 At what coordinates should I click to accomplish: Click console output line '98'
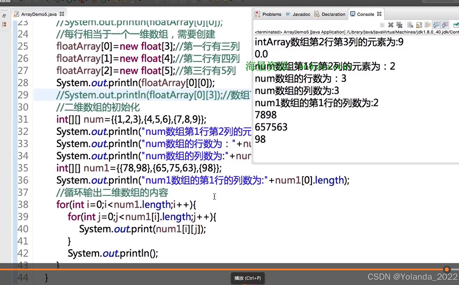[x=260, y=139]
